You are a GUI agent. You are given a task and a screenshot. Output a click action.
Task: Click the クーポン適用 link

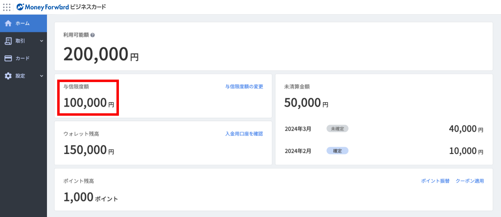tap(469, 181)
